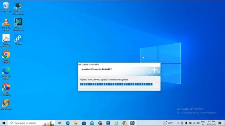Open File Explorer from the taskbar
The width and height of the screenshot is (225, 126).
[x=76, y=123]
